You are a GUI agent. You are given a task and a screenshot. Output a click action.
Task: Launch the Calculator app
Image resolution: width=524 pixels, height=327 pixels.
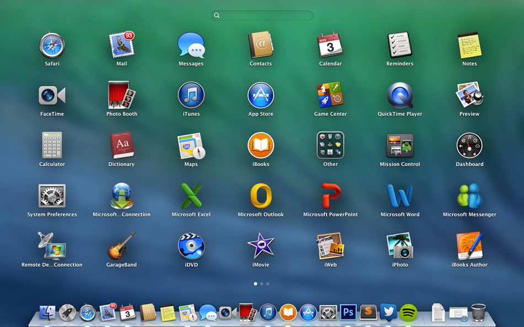coord(52,145)
